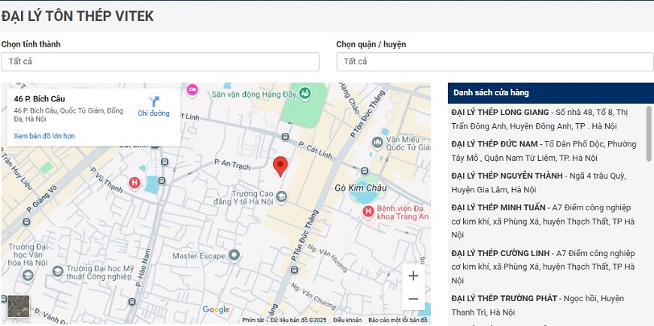This screenshot has width=654, height=326.
Task: Select ĐẠI LÝ THÉP MINH TUẤN store
Action: point(543,222)
